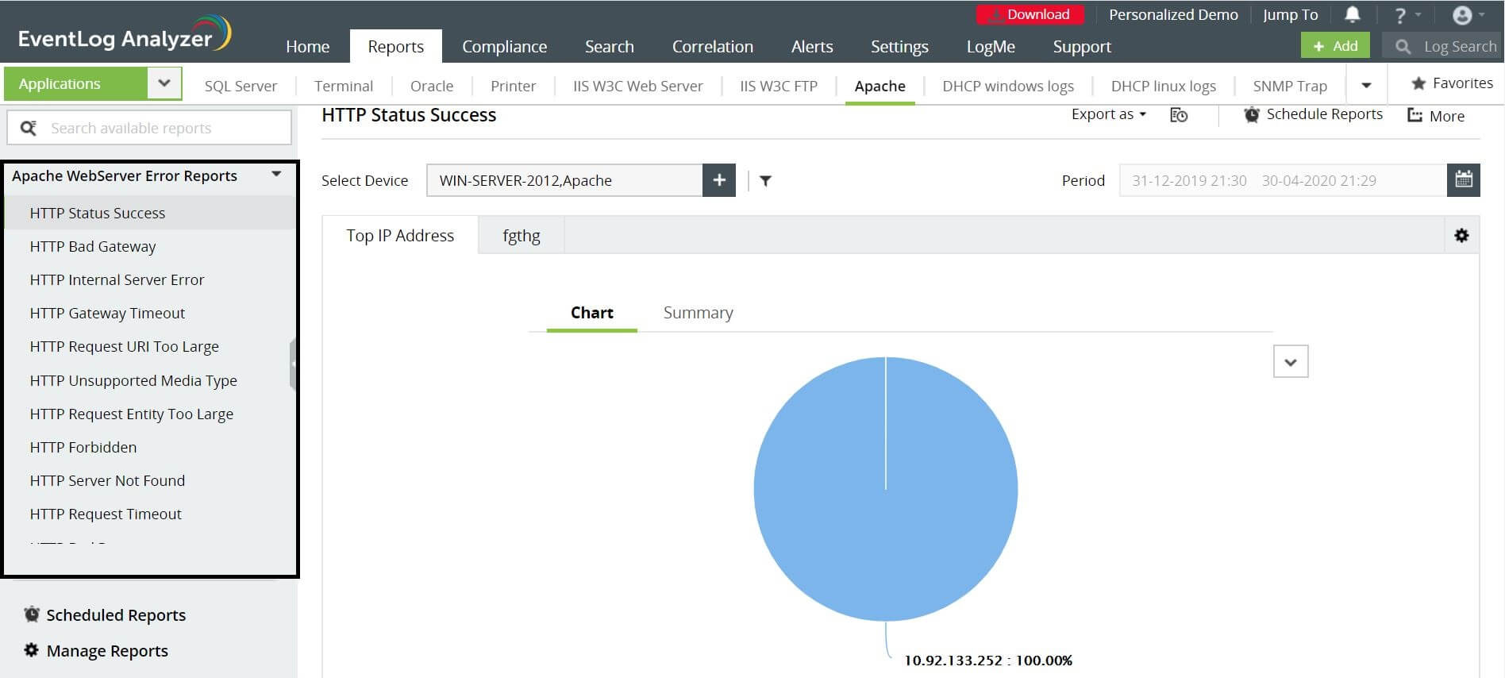
Task: Click the EventLog Analyzer logo
Action: coord(125,35)
